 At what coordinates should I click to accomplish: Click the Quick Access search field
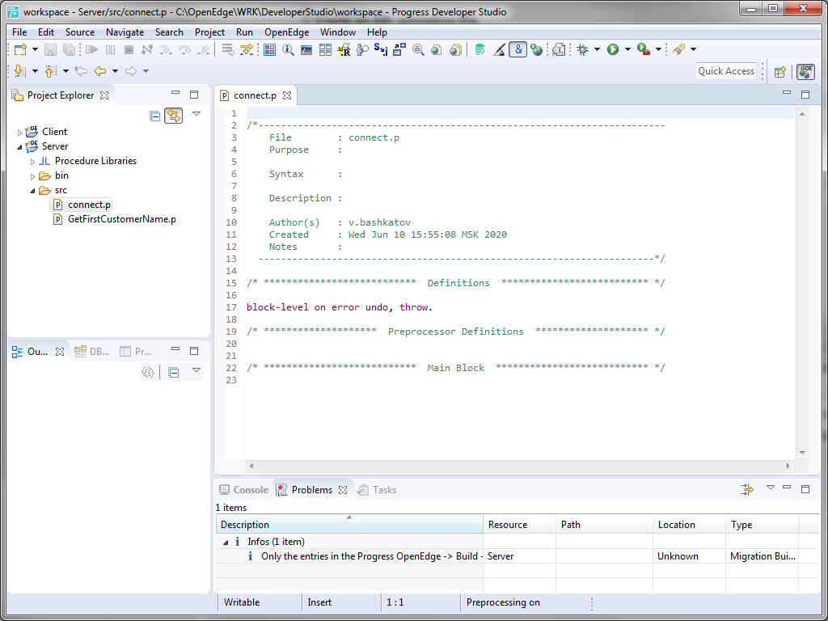tap(726, 71)
